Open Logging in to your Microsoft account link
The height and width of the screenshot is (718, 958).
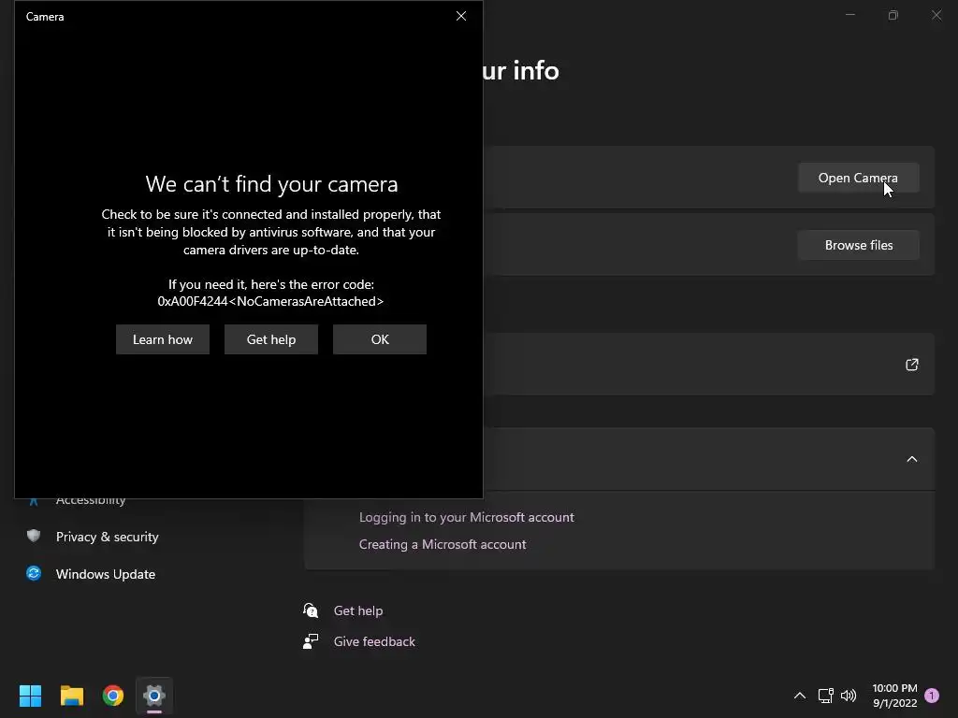(x=467, y=517)
